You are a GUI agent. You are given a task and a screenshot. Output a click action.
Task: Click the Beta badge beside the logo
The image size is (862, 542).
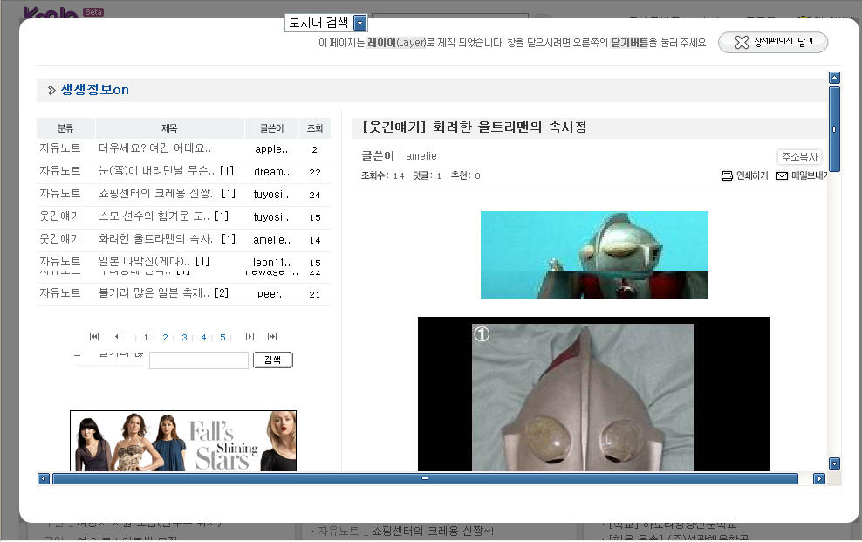[x=92, y=11]
